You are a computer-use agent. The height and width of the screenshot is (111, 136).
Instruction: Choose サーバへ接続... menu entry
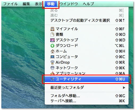(x=86, y=101)
